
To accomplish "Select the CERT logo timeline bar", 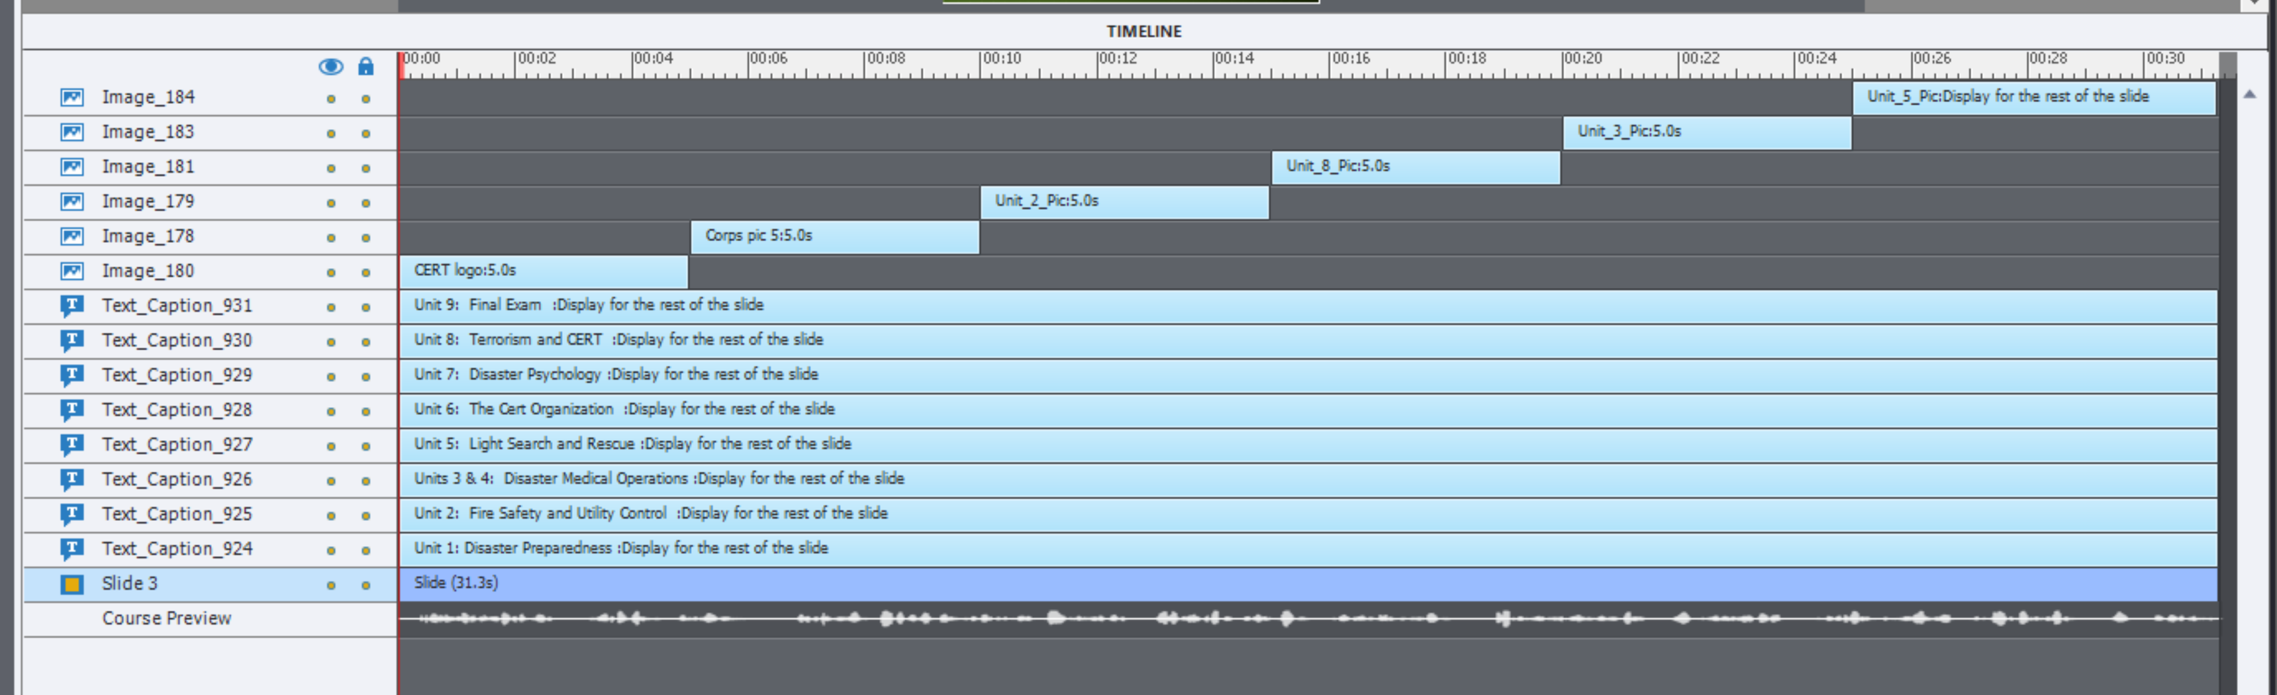I will pyautogui.click(x=544, y=271).
